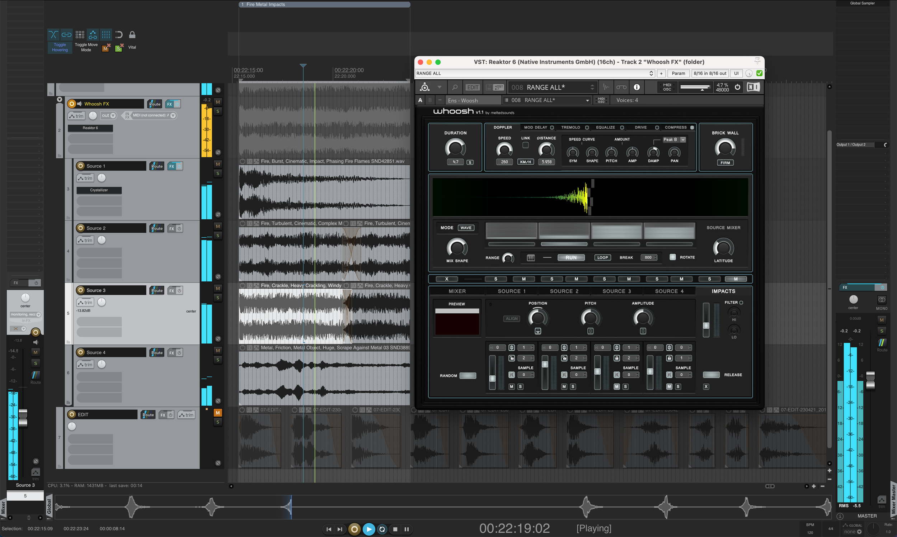The width and height of the screenshot is (897, 537).
Task: Collapse the Whoosh FX folder track
Action: click(x=60, y=100)
